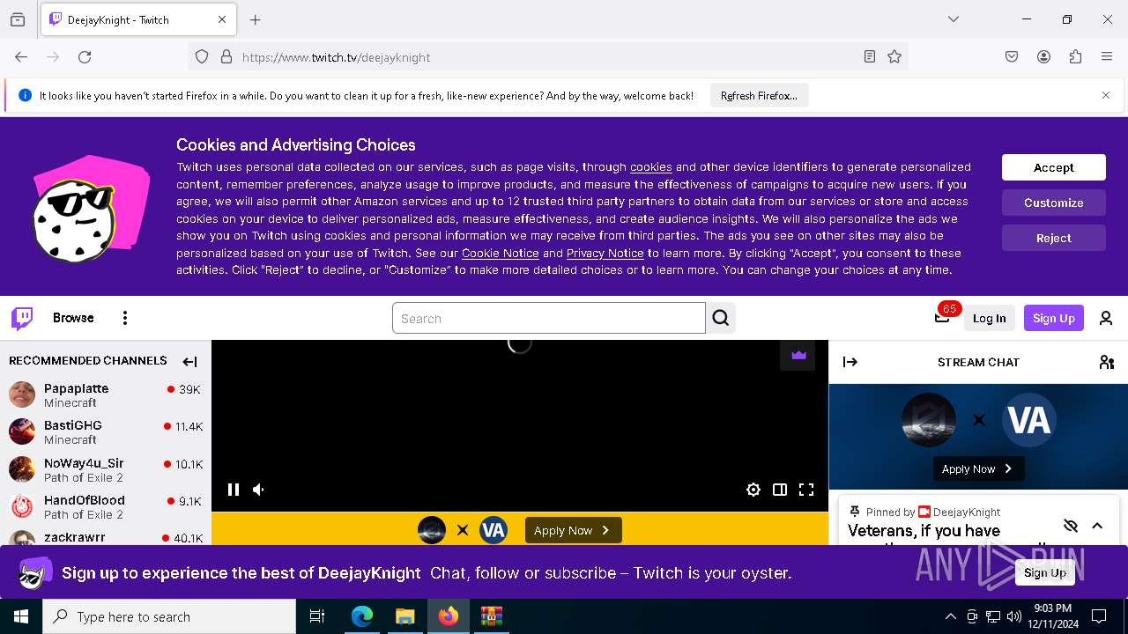Image resolution: width=1128 pixels, height=634 pixels.
Task: Open the Browse menu item
Action: coord(73,318)
